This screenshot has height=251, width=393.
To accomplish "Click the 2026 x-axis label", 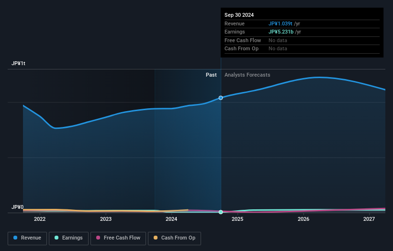I will (303, 219).
